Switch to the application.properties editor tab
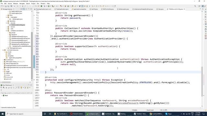Image resolution: width=207 pixels, height=116 pixels. [x=79, y=9]
